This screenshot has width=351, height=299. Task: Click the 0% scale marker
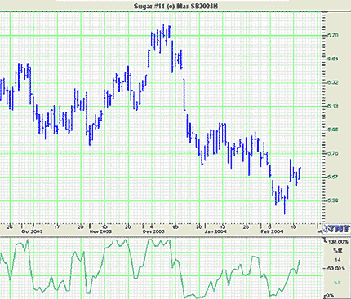(x=329, y=296)
